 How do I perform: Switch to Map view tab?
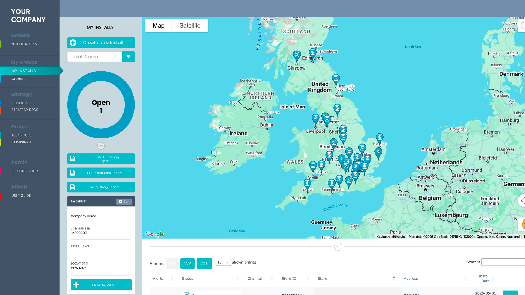pos(159,25)
